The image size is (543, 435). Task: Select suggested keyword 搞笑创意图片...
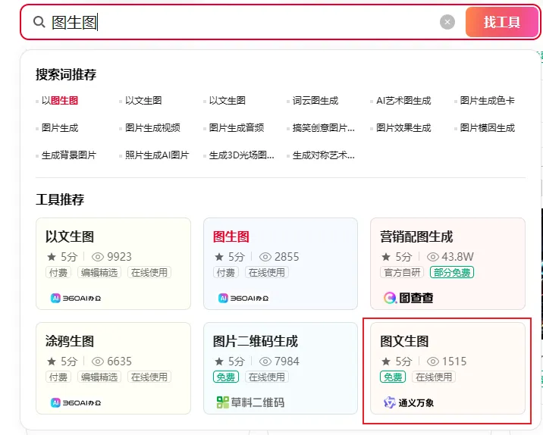point(323,128)
